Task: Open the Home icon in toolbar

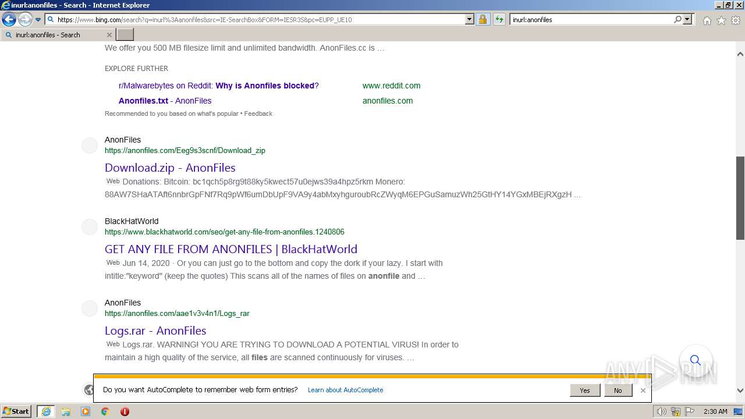Action: (x=707, y=20)
